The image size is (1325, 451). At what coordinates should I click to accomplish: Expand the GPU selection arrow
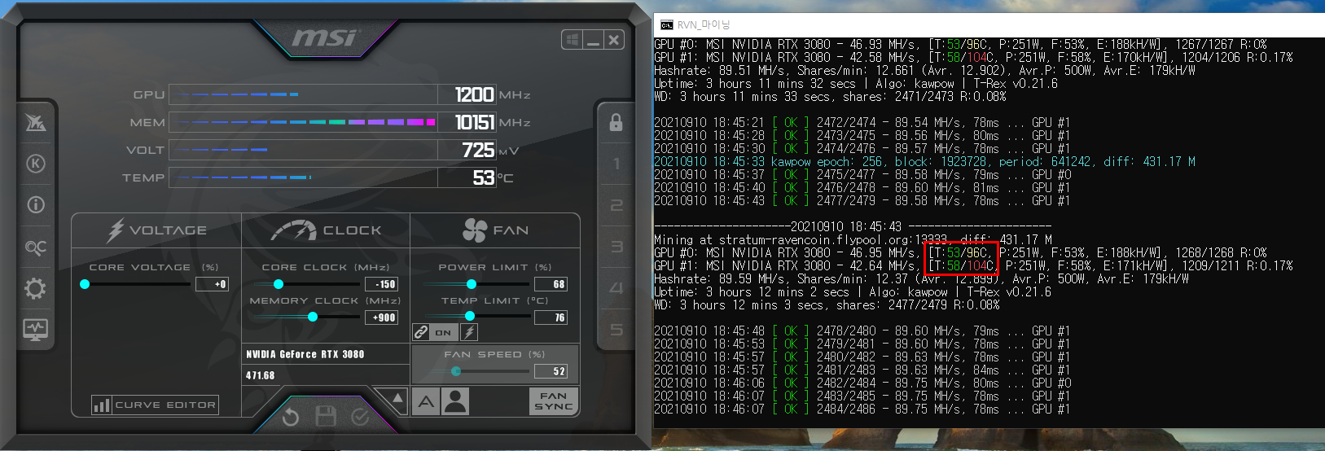tap(397, 399)
